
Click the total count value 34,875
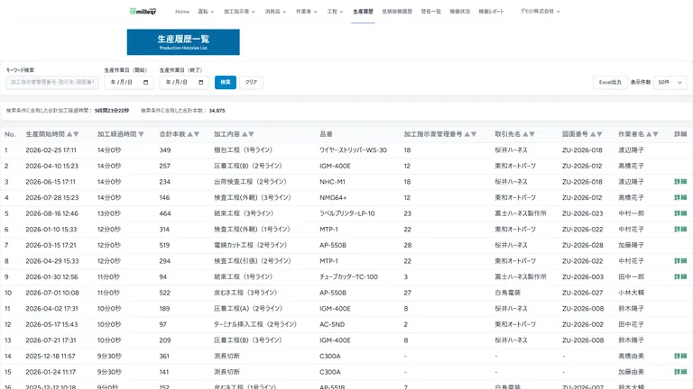point(217,111)
